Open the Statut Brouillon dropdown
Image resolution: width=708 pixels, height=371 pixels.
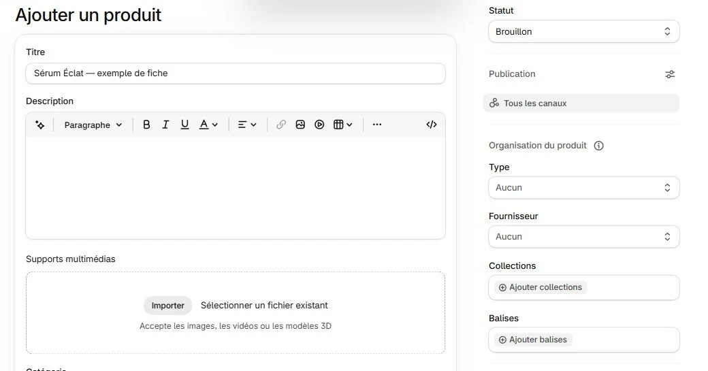click(584, 31)
